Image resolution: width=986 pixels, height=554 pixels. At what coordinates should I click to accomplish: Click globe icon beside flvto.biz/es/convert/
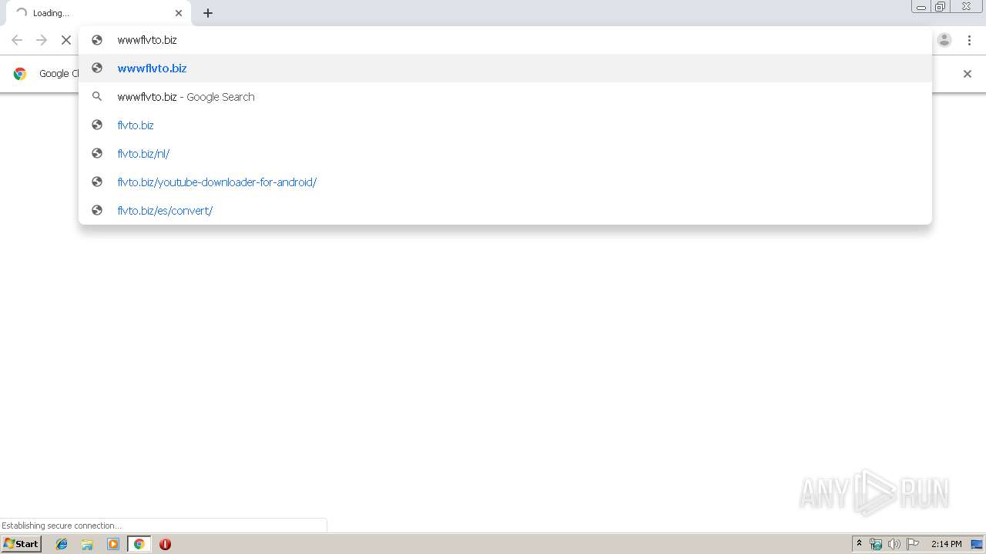coord(97,211)
